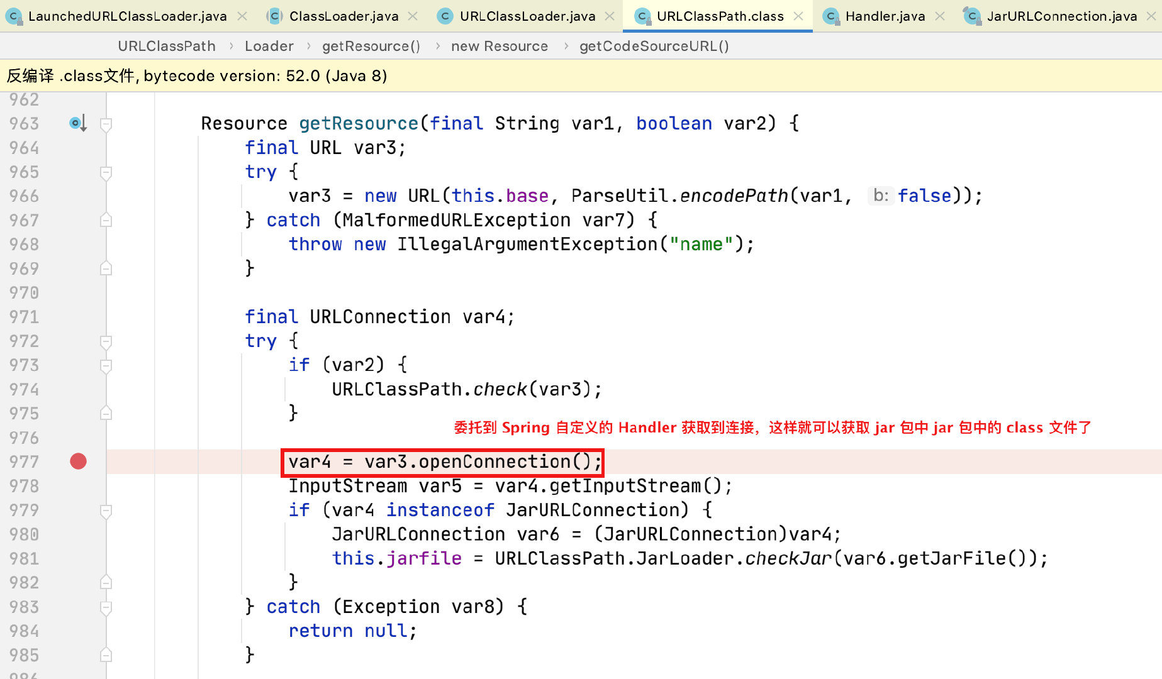Collapse the try block fold at line 965
This screenshot has width=1162, height=679.
coord(106,173)
